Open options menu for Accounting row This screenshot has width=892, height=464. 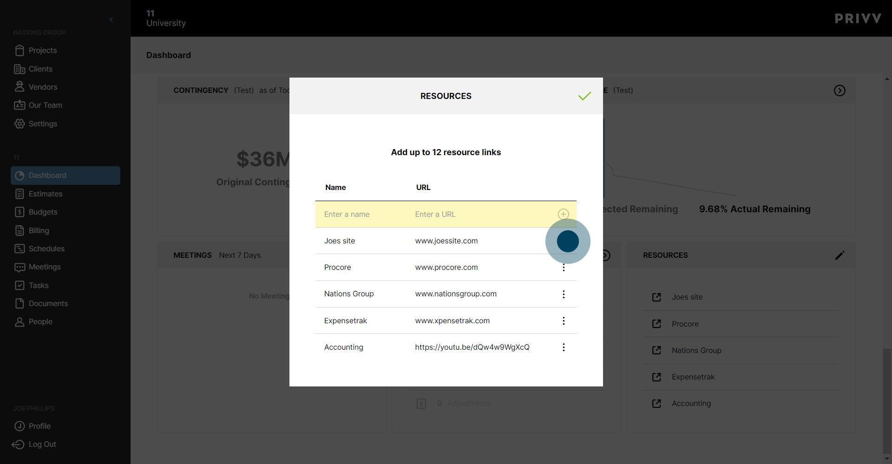[564, 347]
